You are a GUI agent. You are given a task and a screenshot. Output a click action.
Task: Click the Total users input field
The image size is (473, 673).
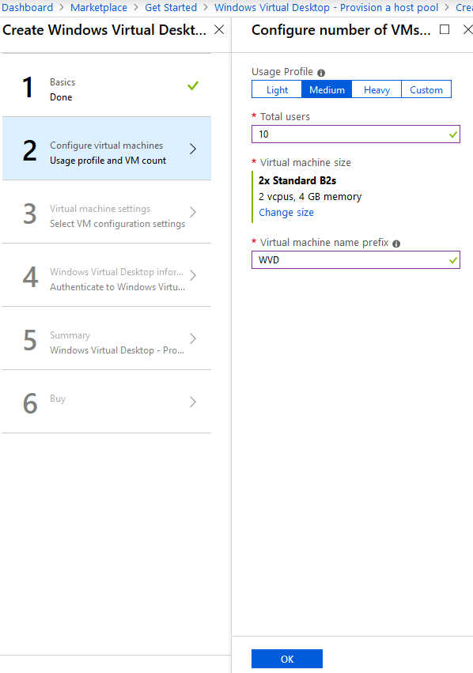click(356, 134)
